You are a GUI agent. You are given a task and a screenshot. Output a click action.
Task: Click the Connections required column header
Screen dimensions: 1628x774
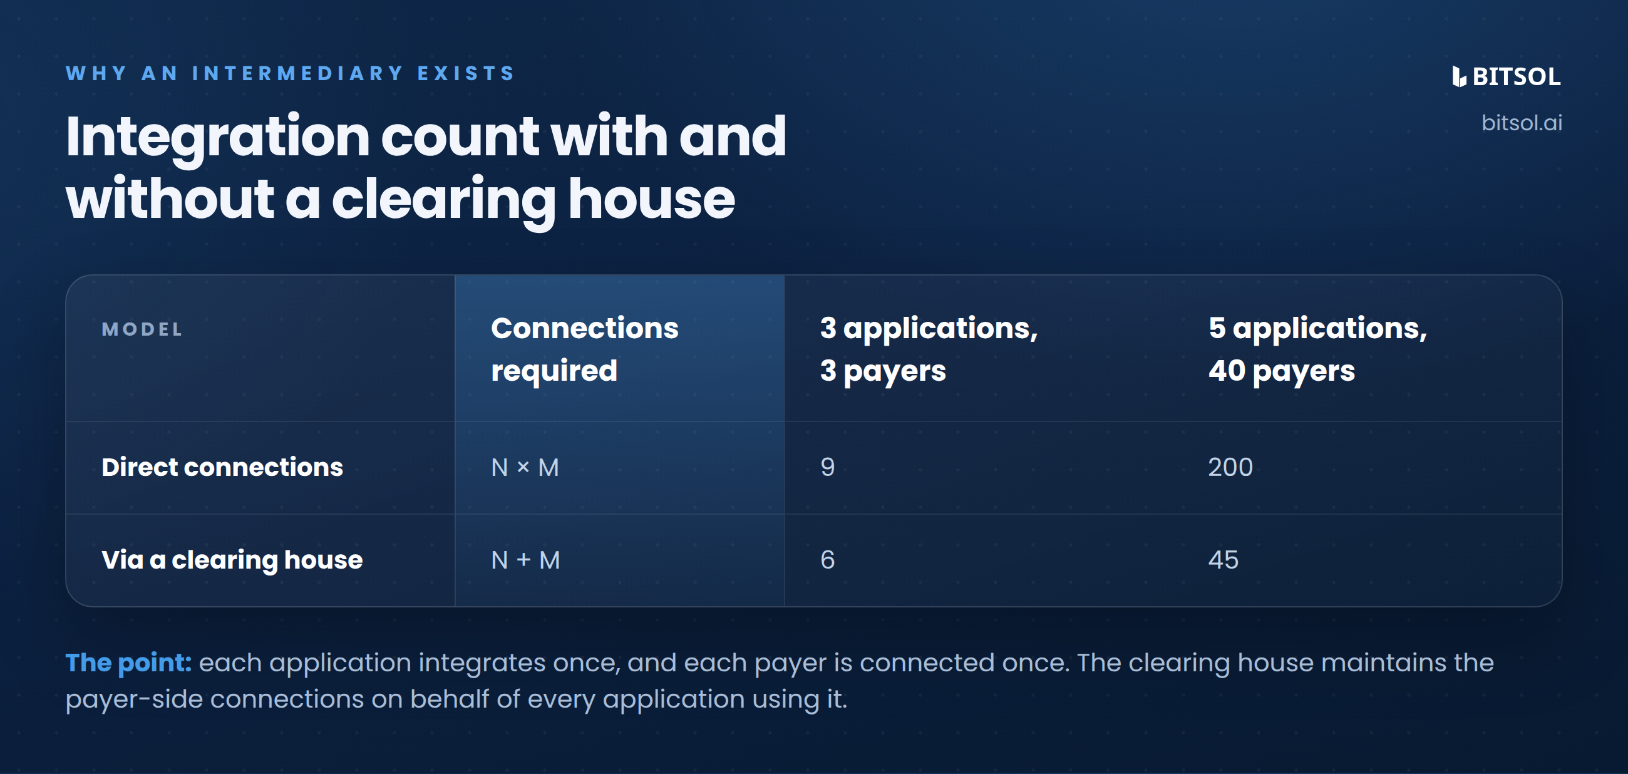[x=585, y=349]
